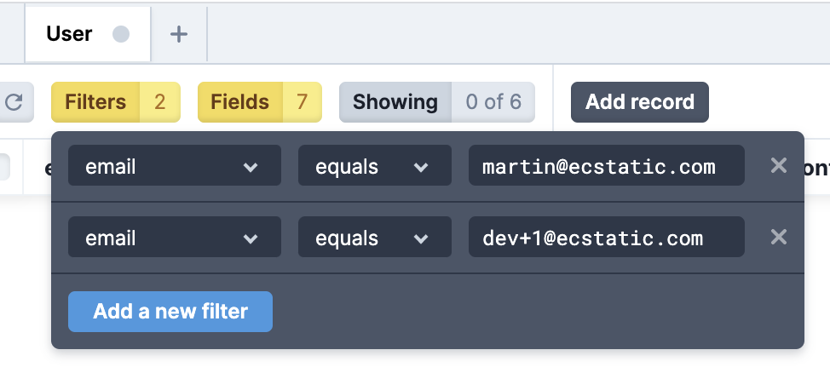Click Add a new filter
Image resolution: width=830 pixels, height=390 pixels.
click(170, 312)
